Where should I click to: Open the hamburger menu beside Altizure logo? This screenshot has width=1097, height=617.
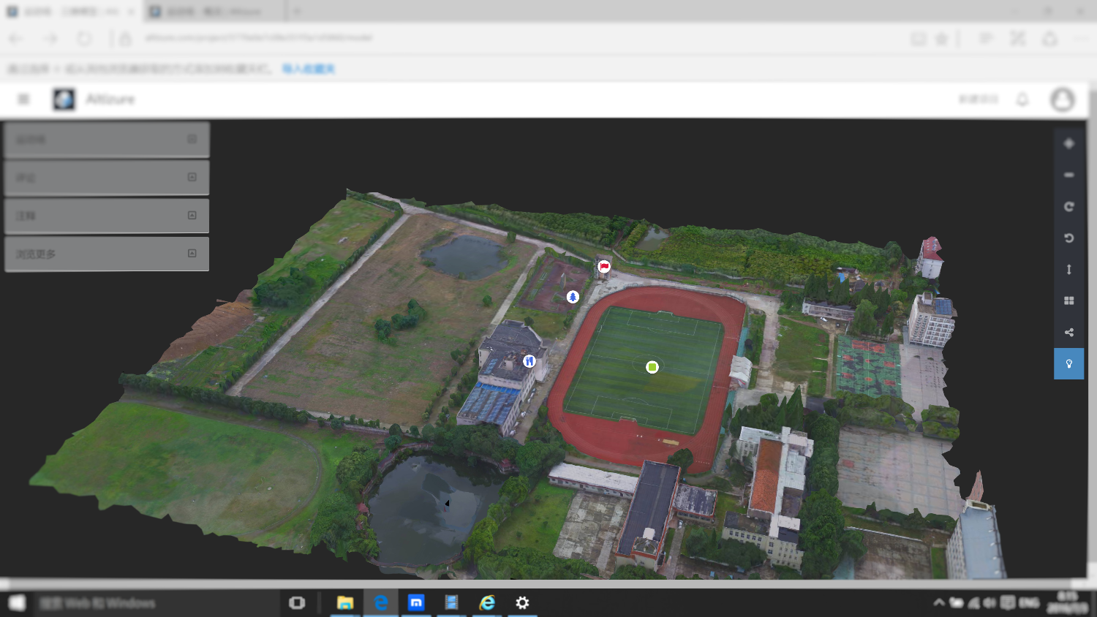[x=23, y=99]
